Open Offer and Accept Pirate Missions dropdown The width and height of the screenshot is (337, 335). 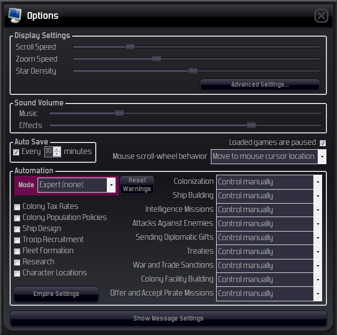click(269, 294)
